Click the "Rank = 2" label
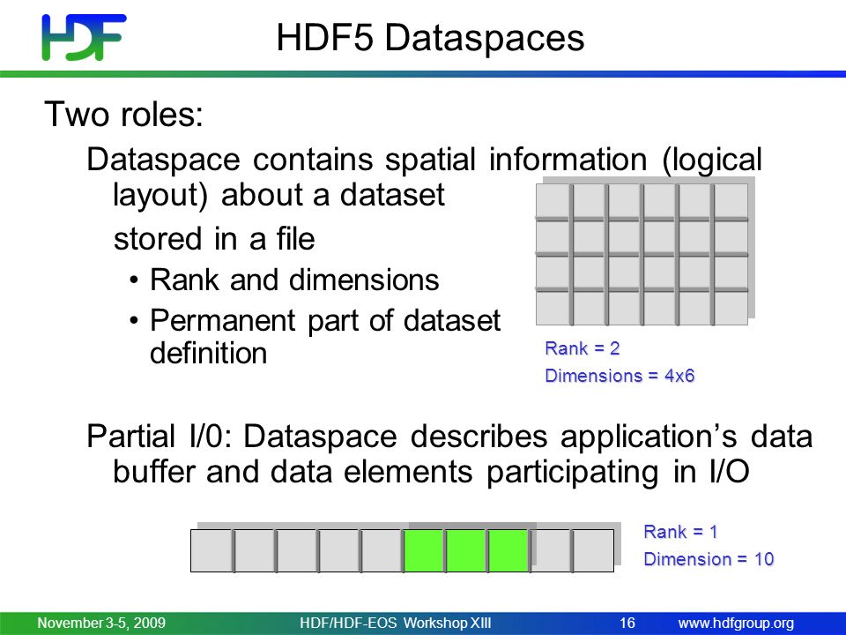Screen dimensions: 846x635 coord(583,348)
